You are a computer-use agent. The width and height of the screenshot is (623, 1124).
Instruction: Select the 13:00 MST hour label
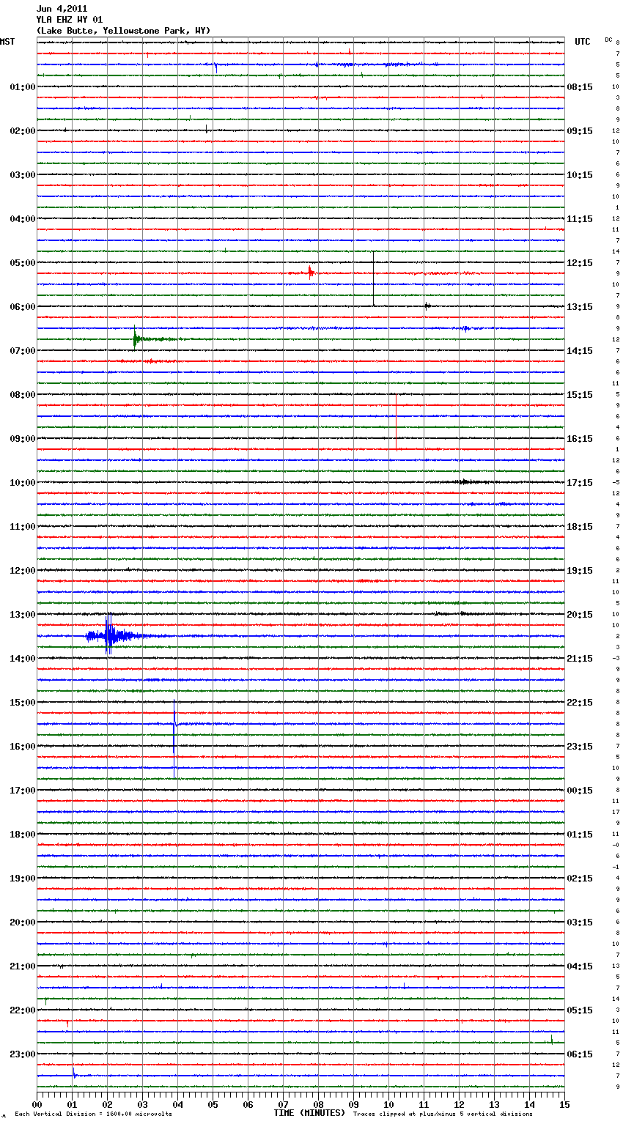23,615
